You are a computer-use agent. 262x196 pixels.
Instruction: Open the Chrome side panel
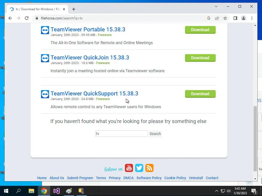pos(235,18)
